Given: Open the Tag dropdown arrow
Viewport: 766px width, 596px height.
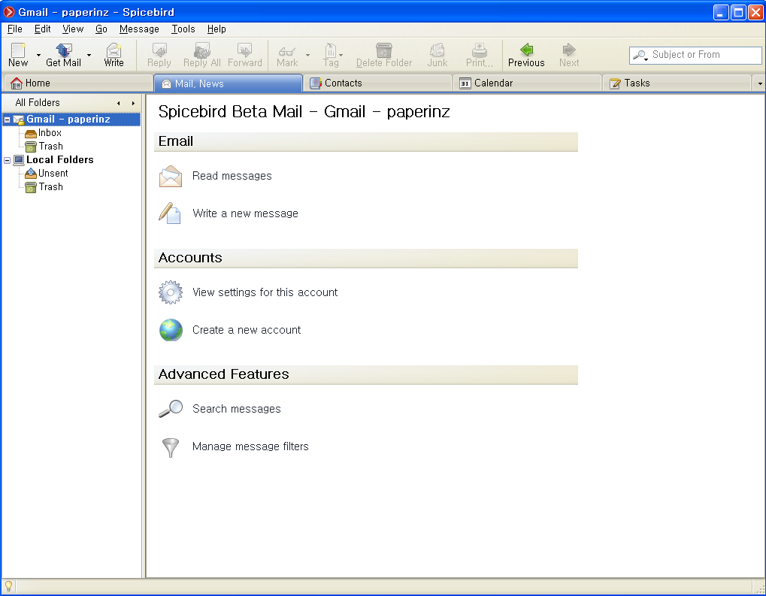Looking at the screenshot, I should (x=341, y=55).
